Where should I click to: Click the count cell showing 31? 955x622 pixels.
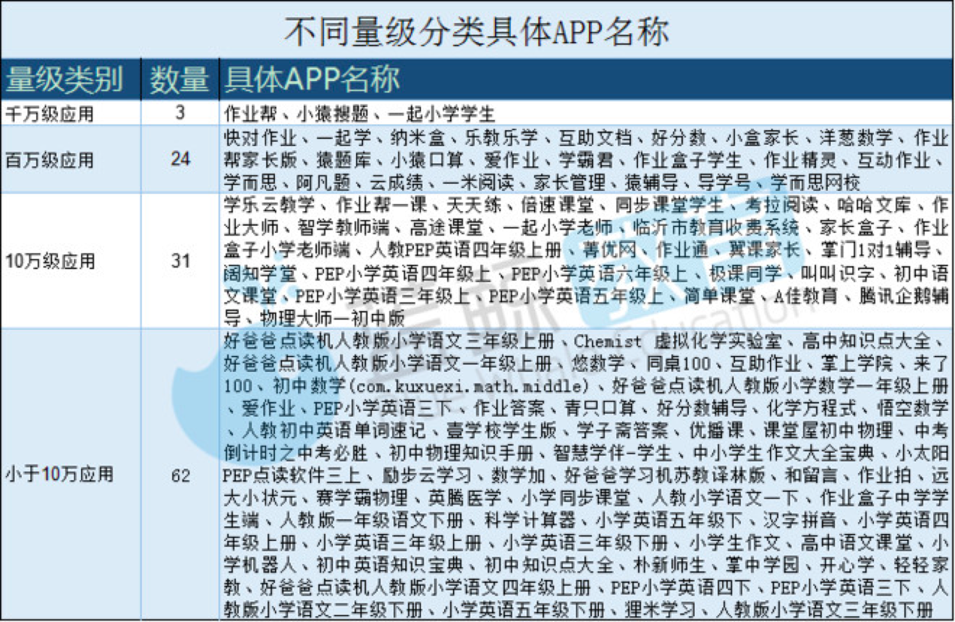tap(181, 261)
